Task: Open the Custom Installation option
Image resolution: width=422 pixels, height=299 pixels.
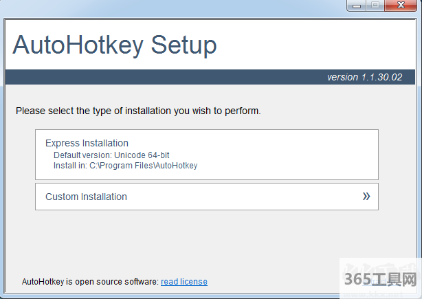Action: [87, 197]
